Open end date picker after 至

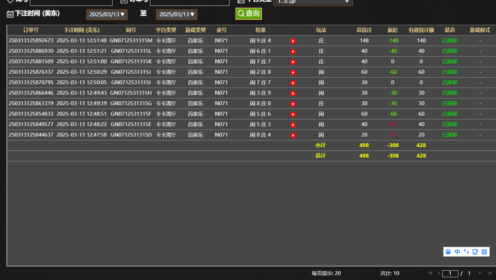point(177,14)
